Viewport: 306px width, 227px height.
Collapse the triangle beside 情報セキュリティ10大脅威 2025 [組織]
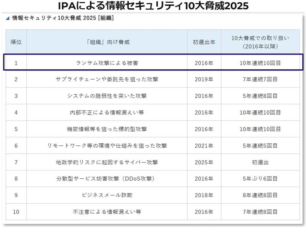click(8, 18)
